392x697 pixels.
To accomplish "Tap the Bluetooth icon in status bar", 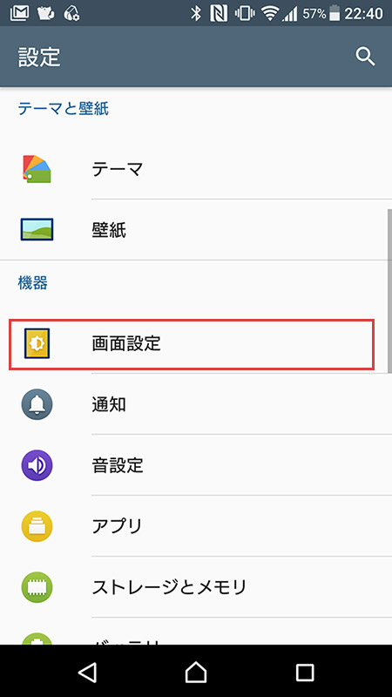I will coord(196,14).
